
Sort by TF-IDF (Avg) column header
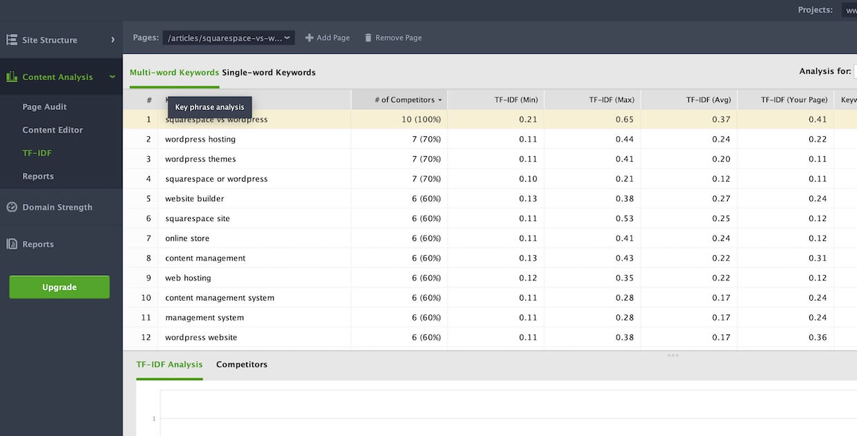click(x=689, y=100)
